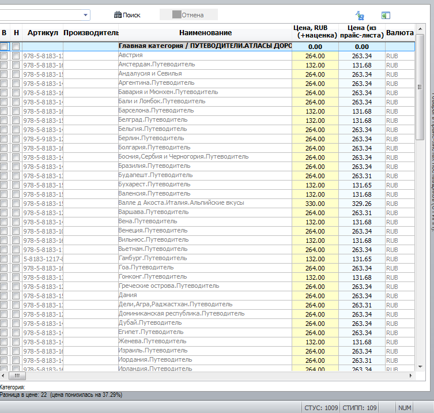Tick the Н checkbox for Дания row
This screenshot has height=413, width=434.
pos(16,296)
